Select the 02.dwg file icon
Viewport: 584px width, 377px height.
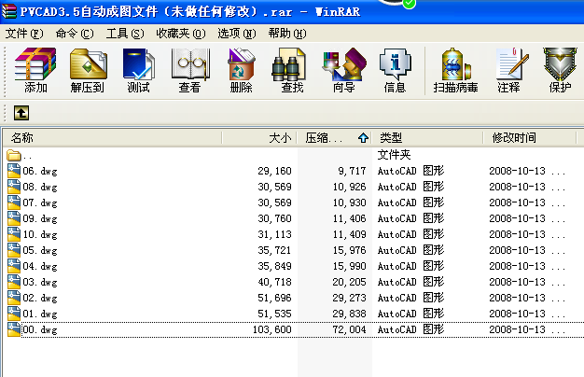[14, 298]
